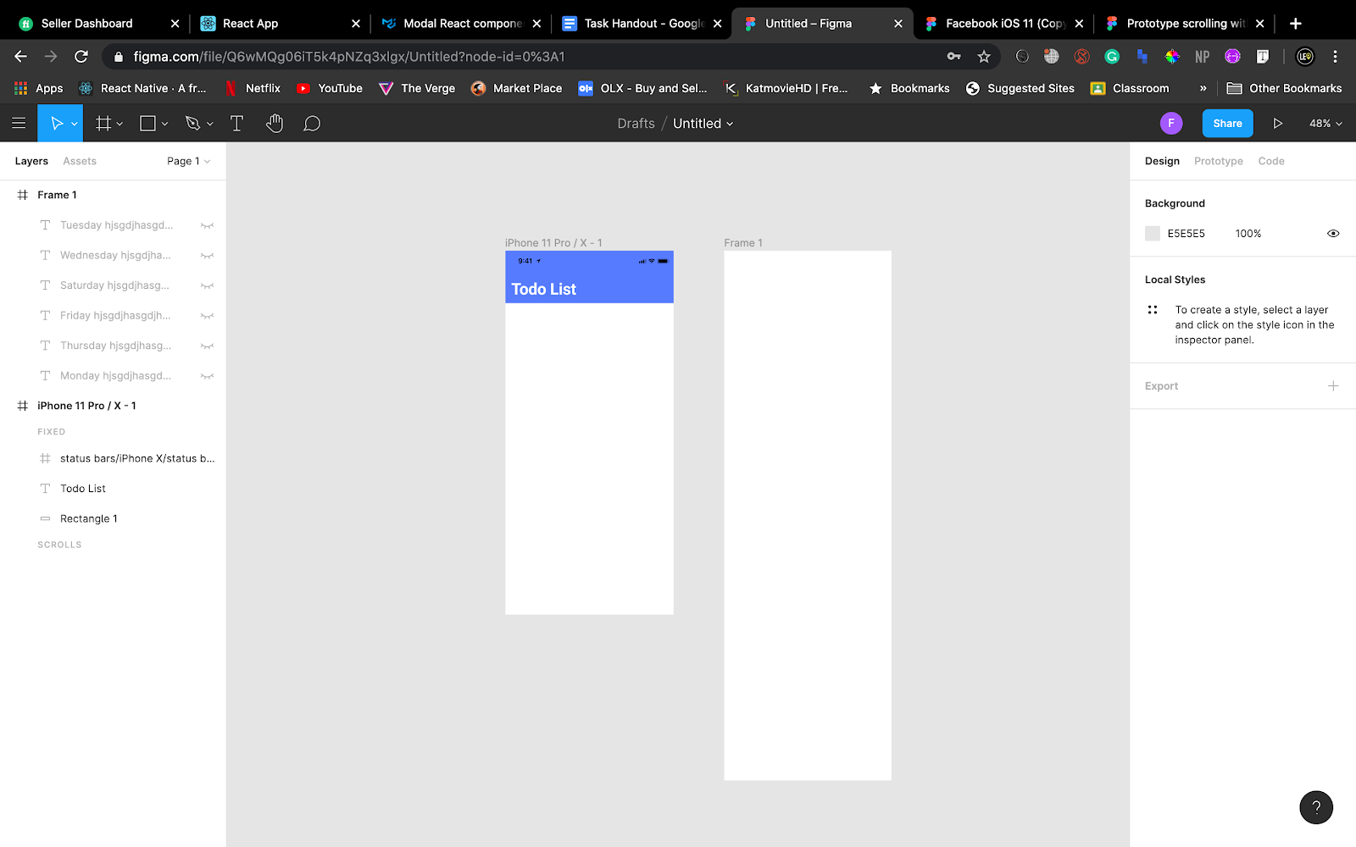Screen dimensions: 1356x847
Task: Select the Frame tool
Action: pyautogui.click(x=103, y=124)
